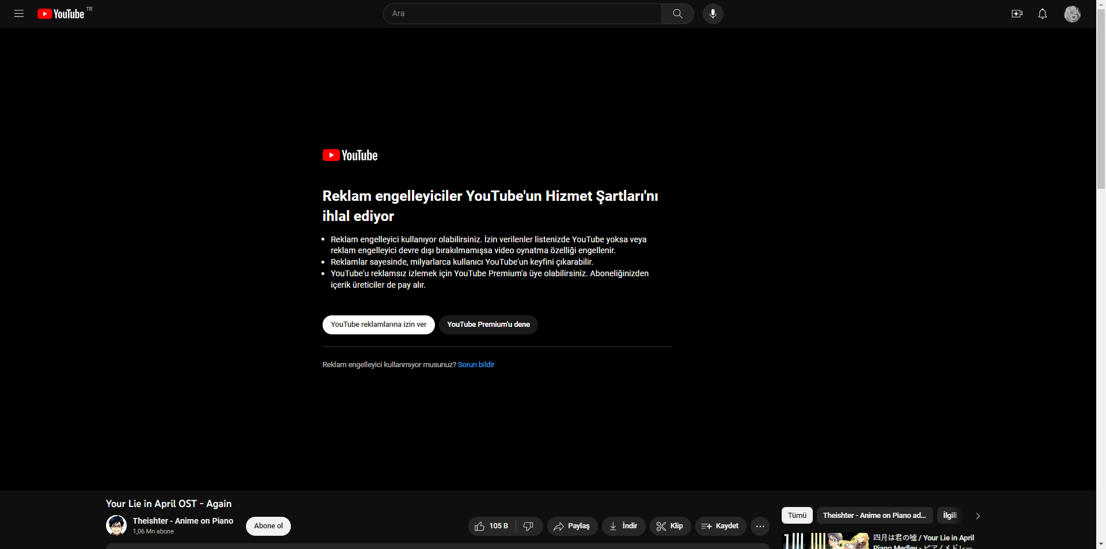Open 'Theishter - Anime on Piano' channel name
The height and width of the screenshot is (549, 1106).
[x=183, y=521]
